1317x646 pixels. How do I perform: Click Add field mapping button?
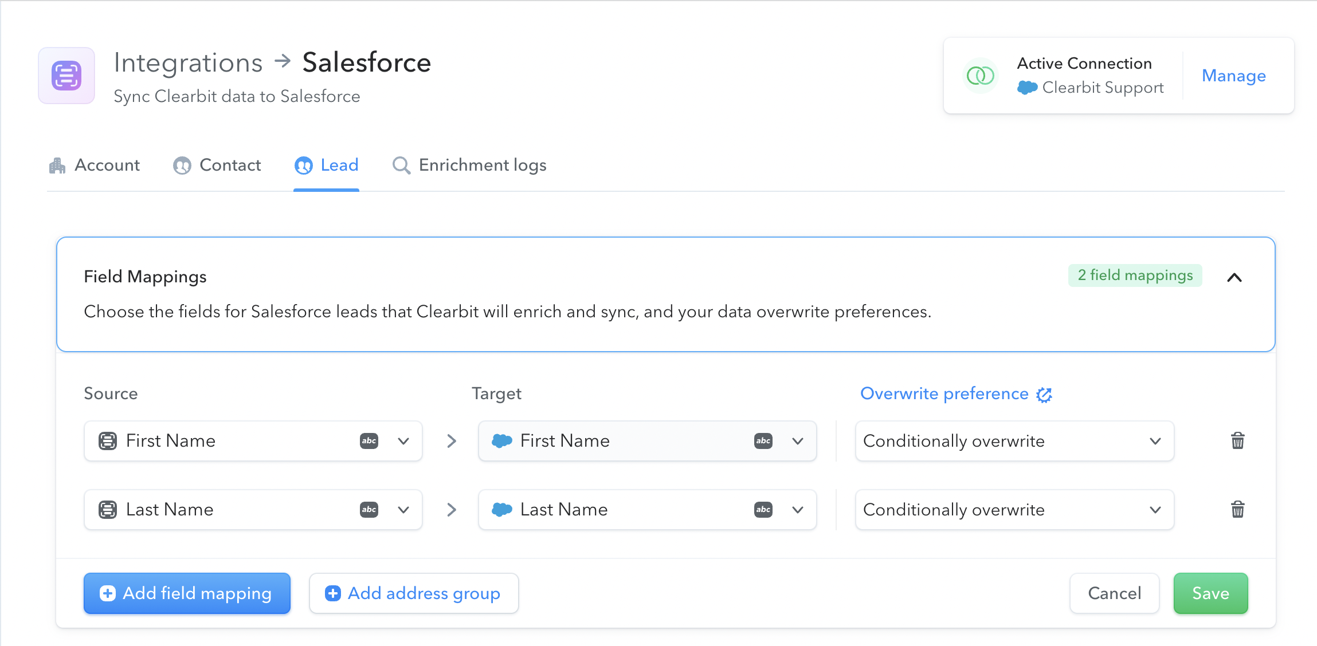tap(187, 593)
